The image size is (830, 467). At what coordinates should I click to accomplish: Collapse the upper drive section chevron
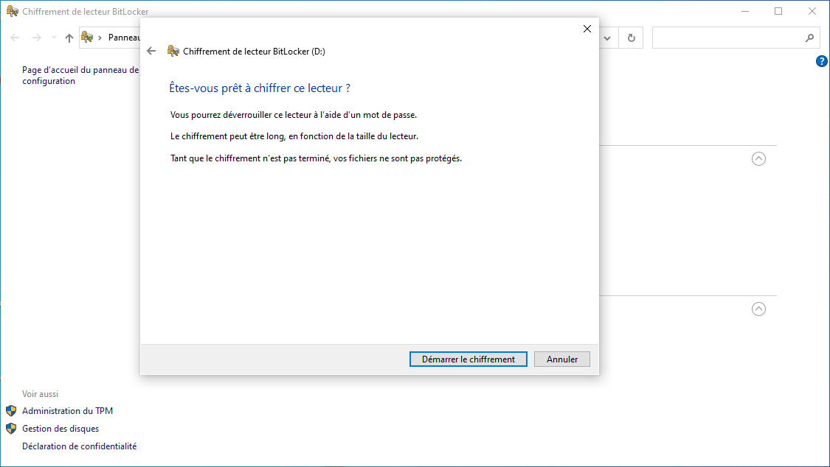coord(758,158)
